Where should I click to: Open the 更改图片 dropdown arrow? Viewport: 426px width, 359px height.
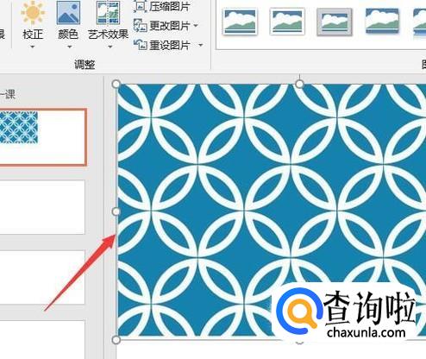(196, 26)
